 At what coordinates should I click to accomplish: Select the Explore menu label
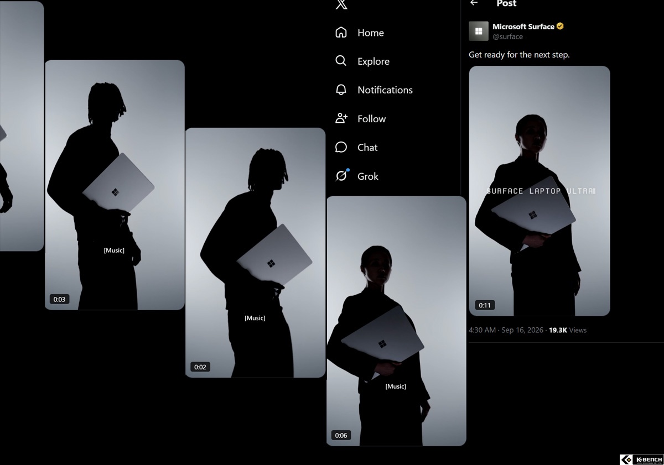tap(373, 61)
